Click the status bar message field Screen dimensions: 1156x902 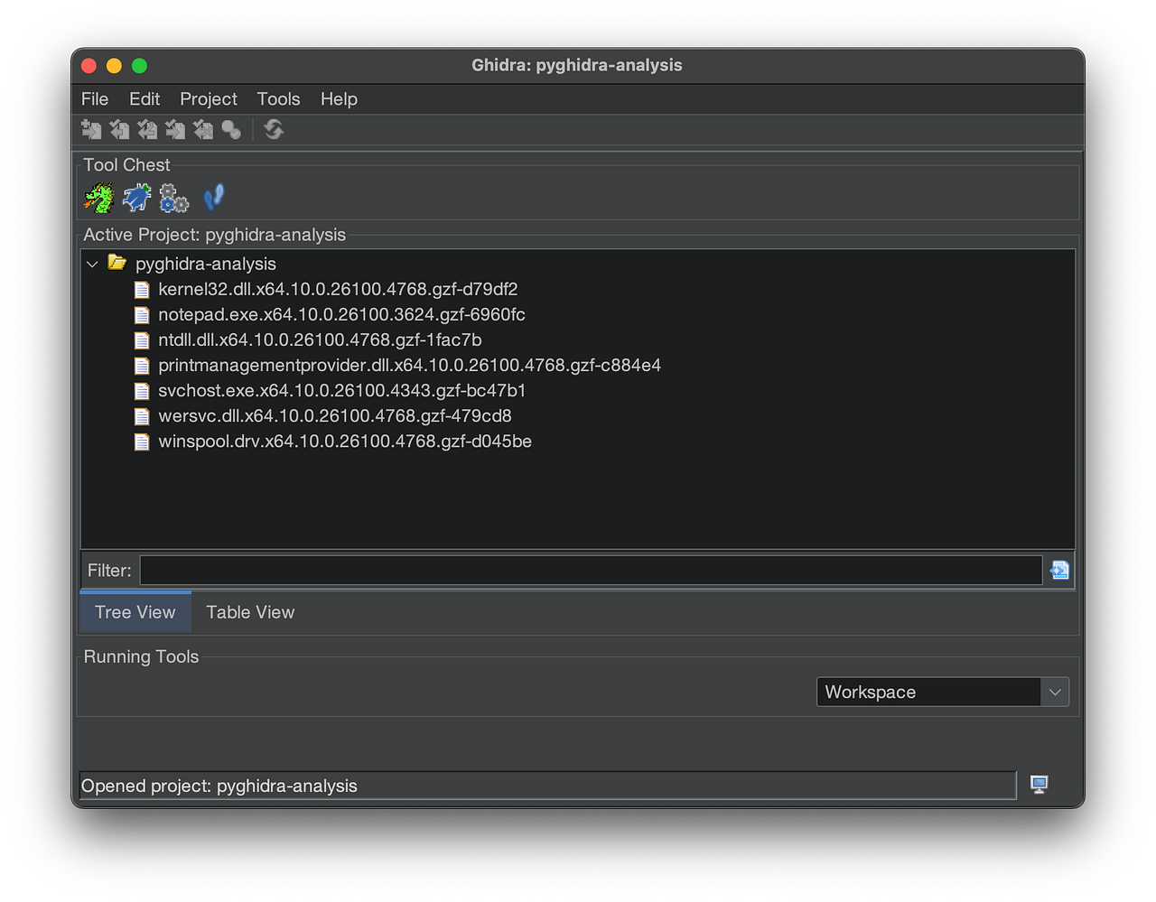pos(547,786)
